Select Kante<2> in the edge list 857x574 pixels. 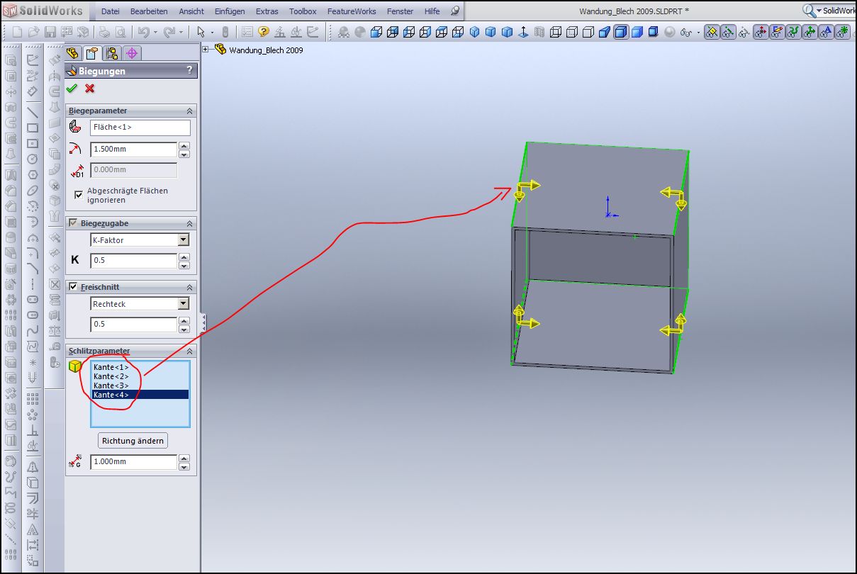pos(140,376)
